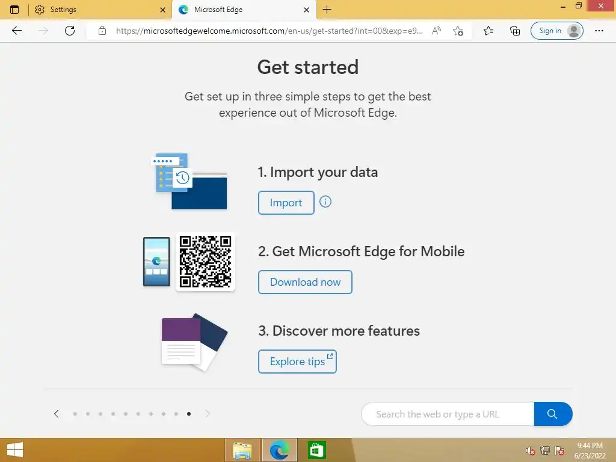Click the muted volume tray icon

coord(531,451)
